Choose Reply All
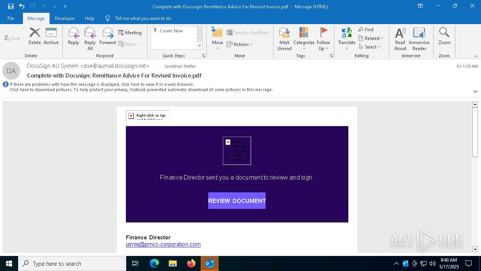 pos(90,39)
